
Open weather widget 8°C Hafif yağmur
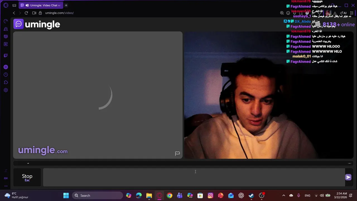pos(17,195)
